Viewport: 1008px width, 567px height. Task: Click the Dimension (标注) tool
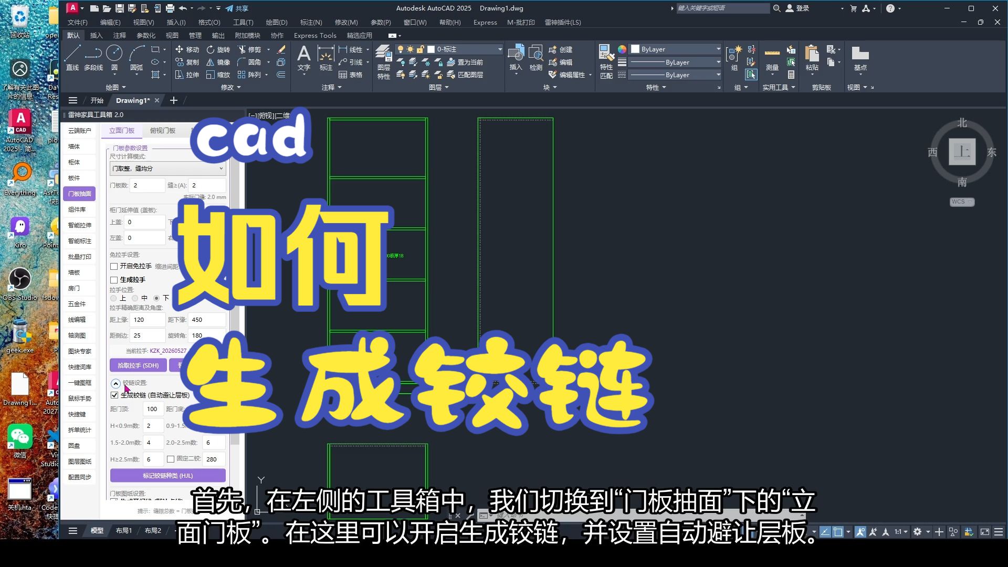326,58
